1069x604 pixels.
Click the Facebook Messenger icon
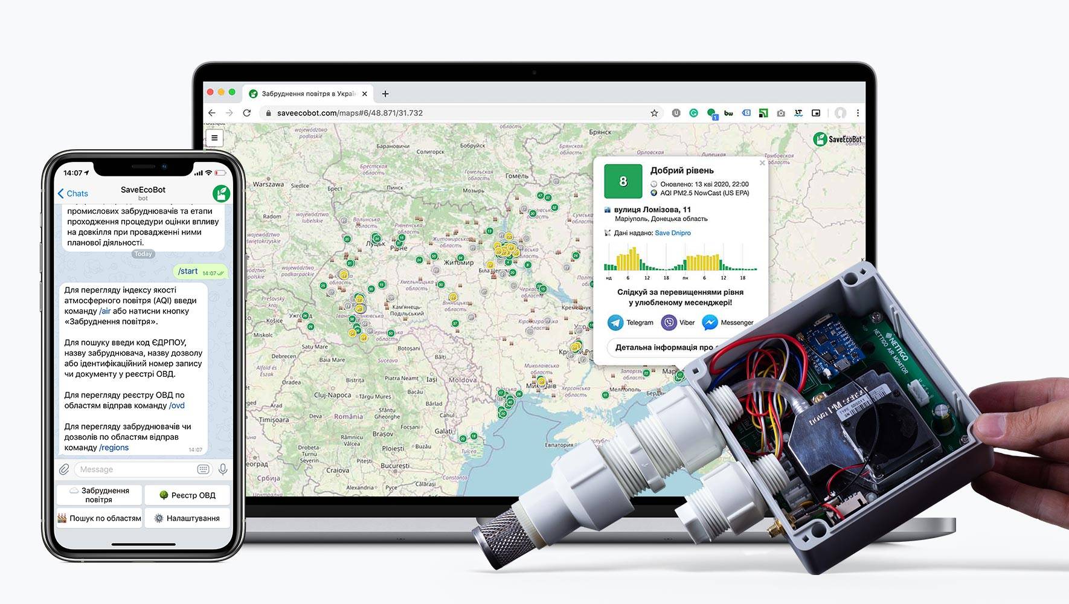pyautogui.click(x=710, y=323)
